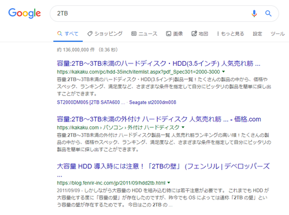Viewport: 289px width, 215px height.
Task: Click the date 2011/09/09 in the snippet
Action: (68, 190)
